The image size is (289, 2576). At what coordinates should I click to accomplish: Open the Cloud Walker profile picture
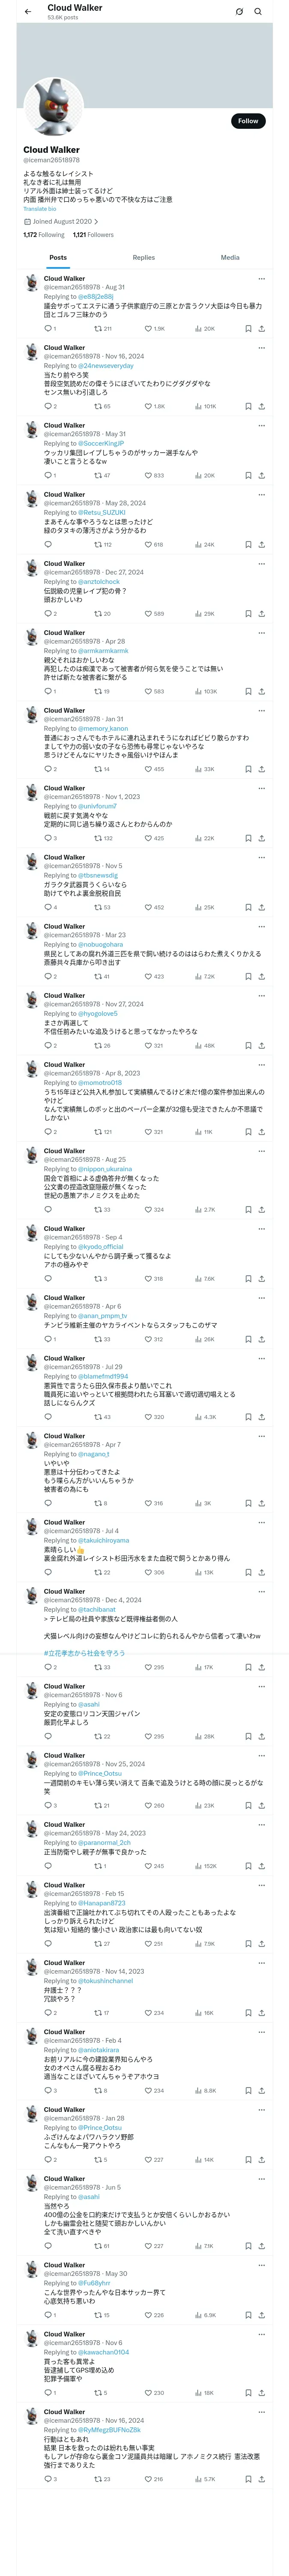[53, 108]
